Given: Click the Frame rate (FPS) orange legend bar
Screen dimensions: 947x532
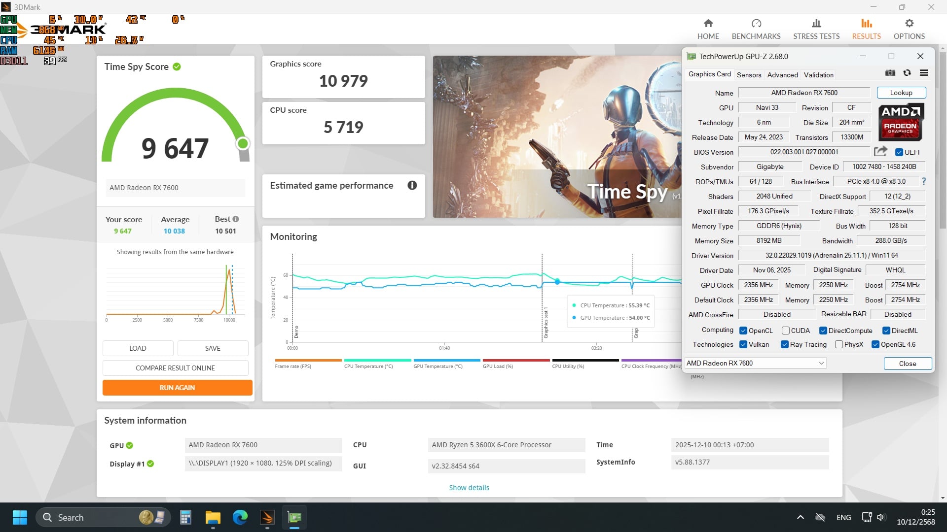Looking at the screenshot, I should [x=308, y=360].
